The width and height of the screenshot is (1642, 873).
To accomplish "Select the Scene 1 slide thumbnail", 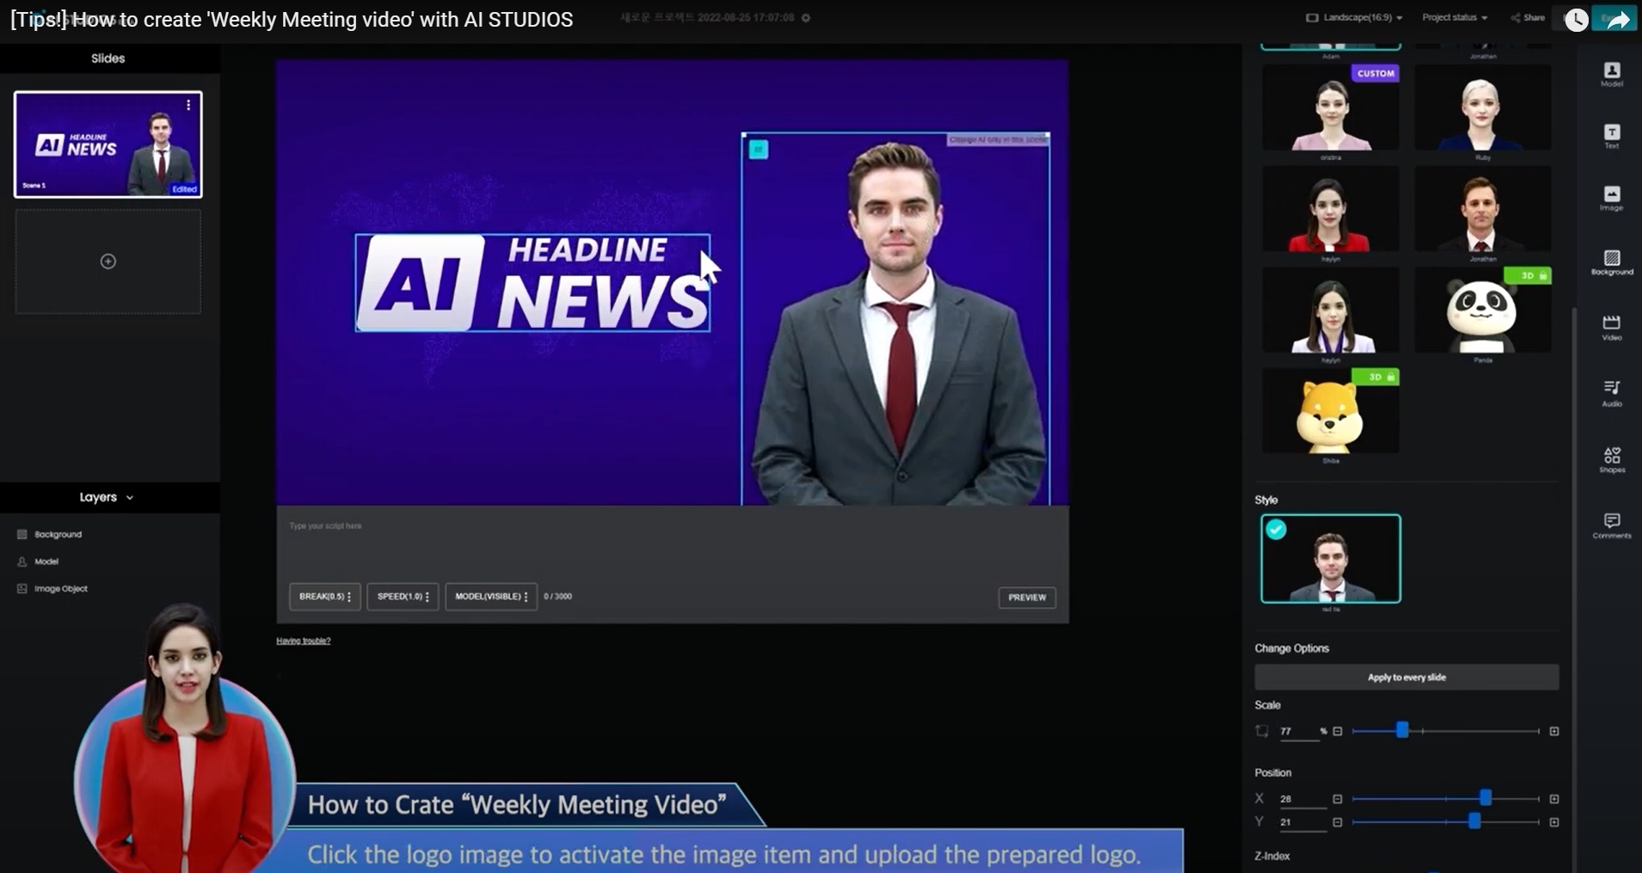I will (108, 144).
